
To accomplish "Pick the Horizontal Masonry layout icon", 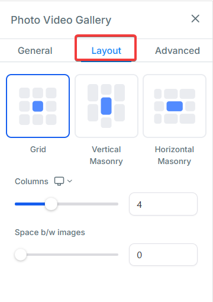I will [175, 106].
